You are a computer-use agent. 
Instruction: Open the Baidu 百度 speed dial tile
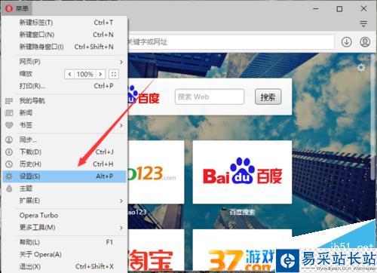242,172
